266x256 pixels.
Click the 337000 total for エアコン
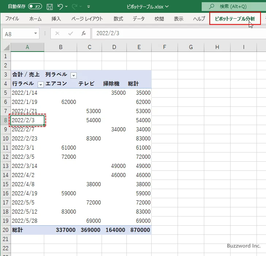[61, 230]
